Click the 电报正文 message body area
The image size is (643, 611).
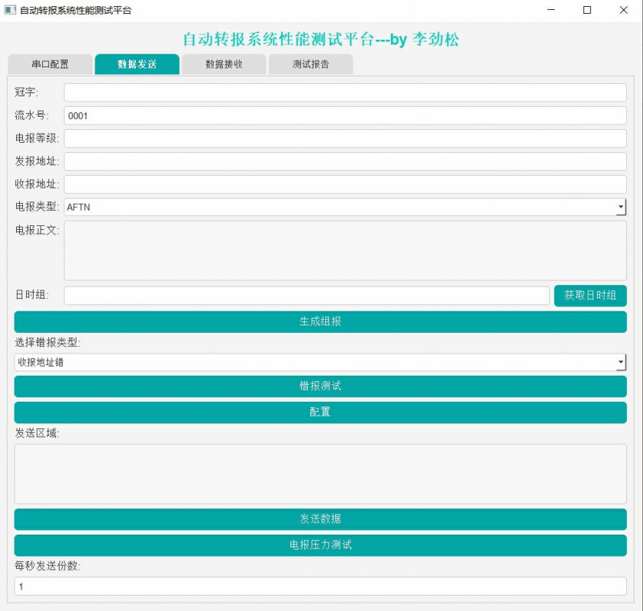tap(344, 248)
